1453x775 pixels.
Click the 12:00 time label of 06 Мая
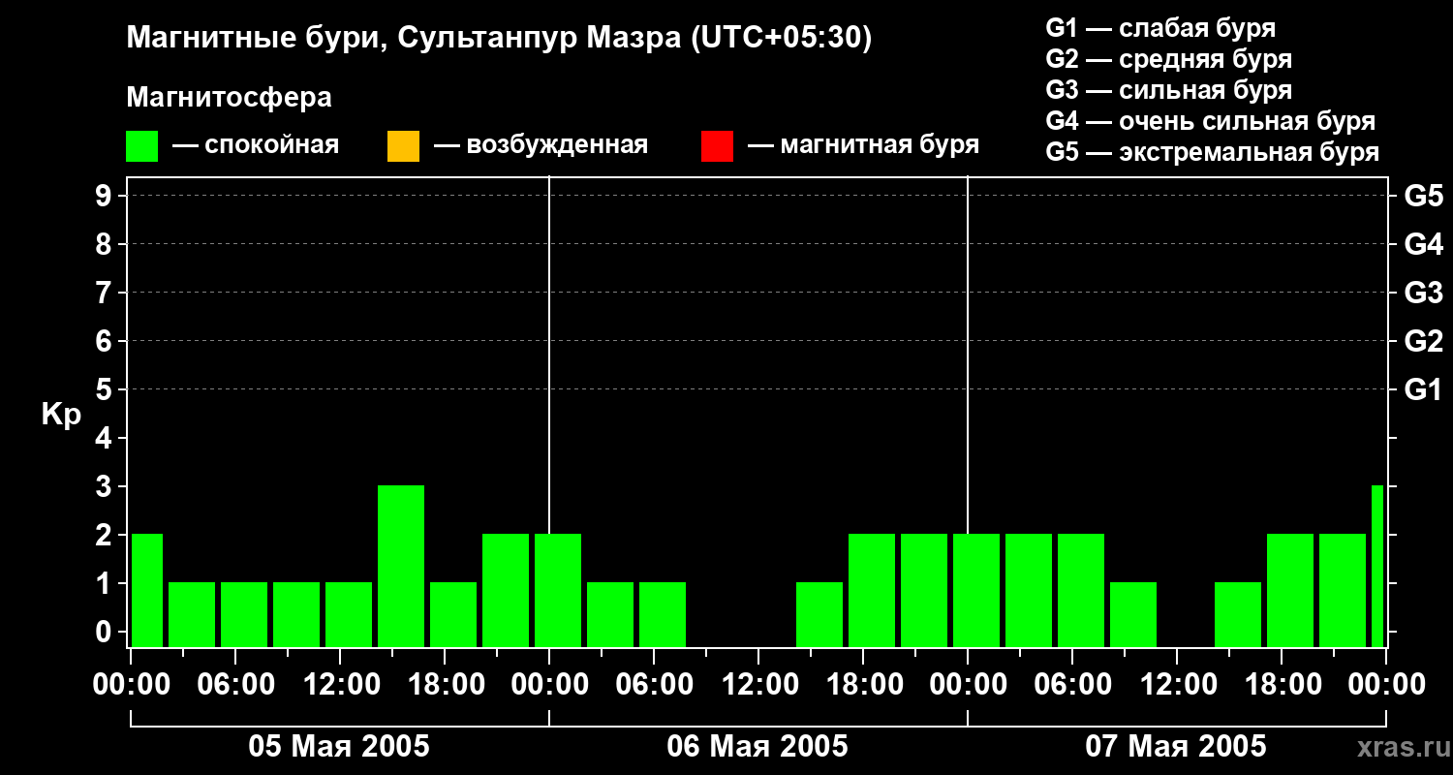point(758,685)
